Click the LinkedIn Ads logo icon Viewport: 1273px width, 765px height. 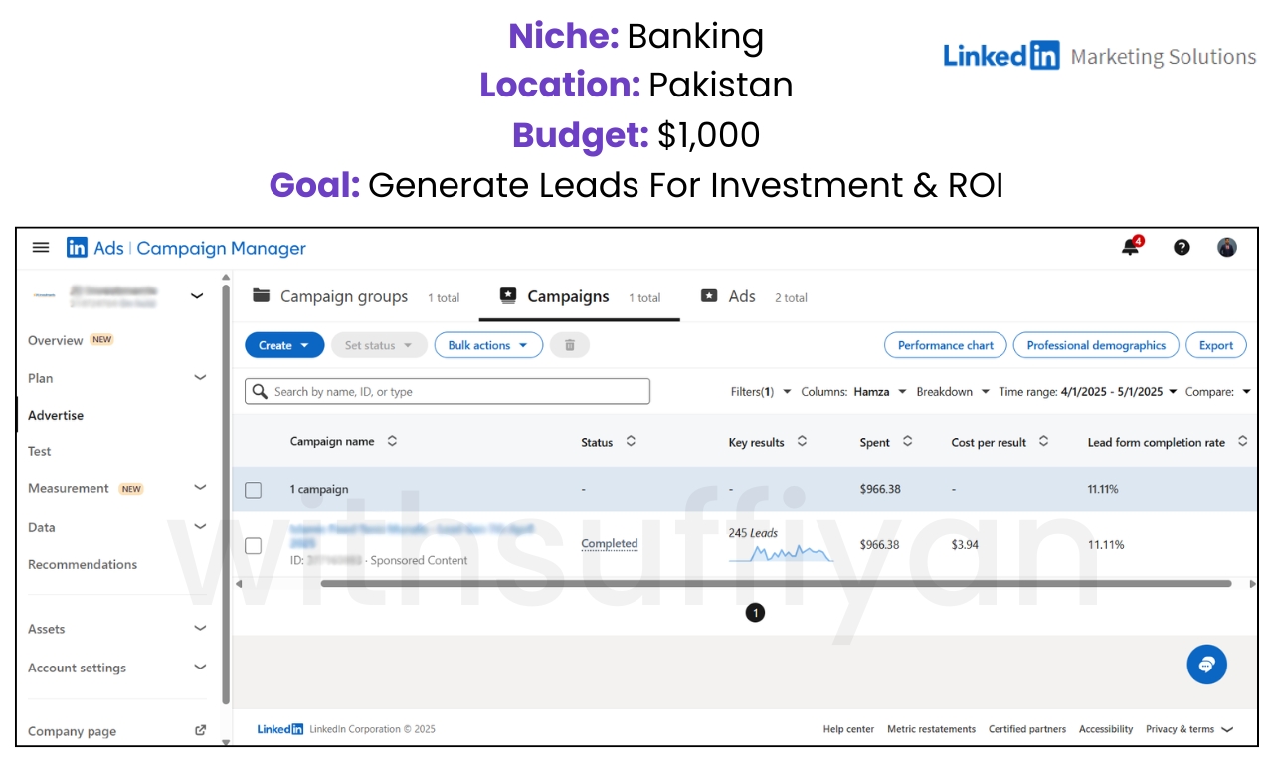coord(78,248)
